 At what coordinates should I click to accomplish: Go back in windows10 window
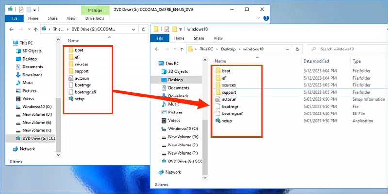click(157, 49)
